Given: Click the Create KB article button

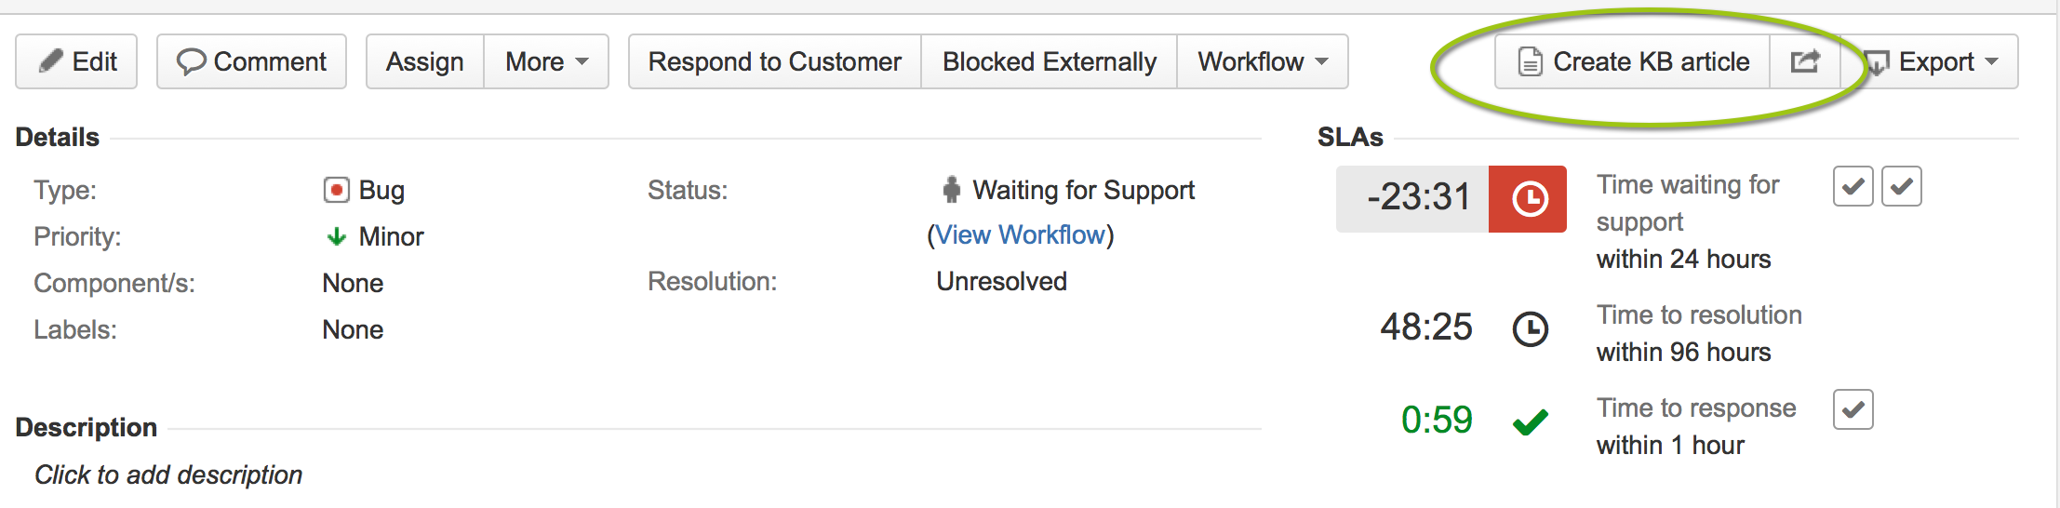Looking at the screenshot, I should click(x=1632, y=61).
